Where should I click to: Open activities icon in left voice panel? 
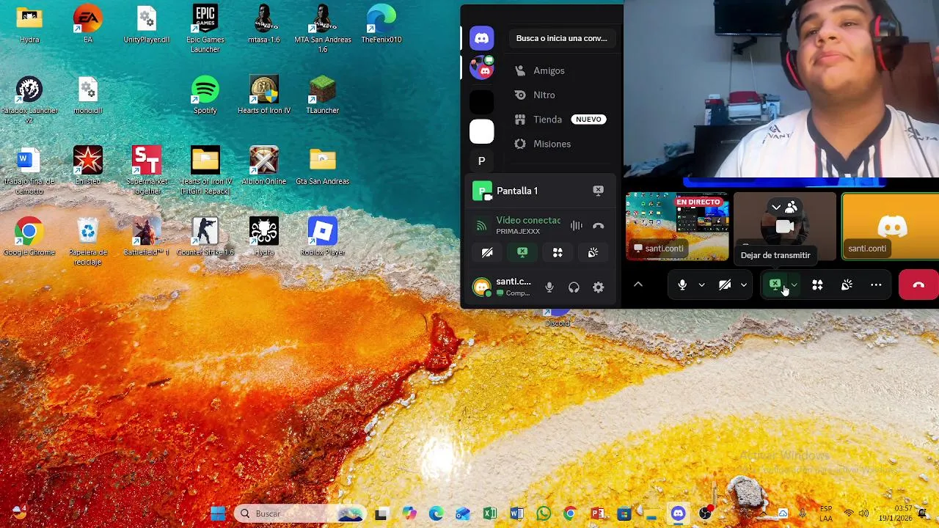pyautogui.click(x=558, y=252)
